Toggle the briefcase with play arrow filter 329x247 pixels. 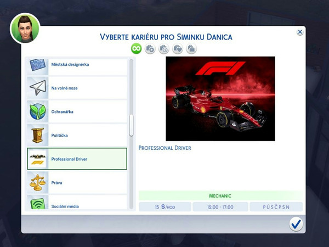coord(150,49)
